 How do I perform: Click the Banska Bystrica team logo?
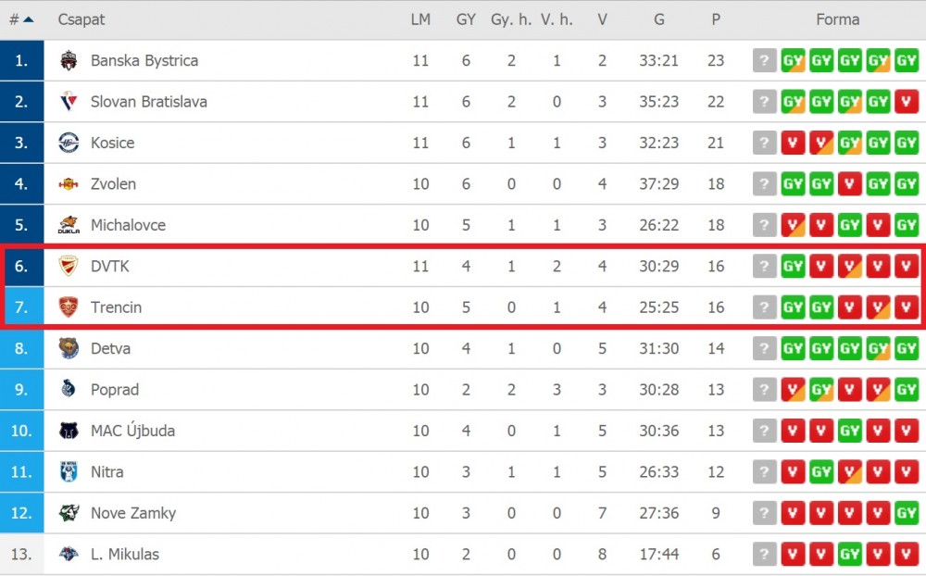click(69, 60)
